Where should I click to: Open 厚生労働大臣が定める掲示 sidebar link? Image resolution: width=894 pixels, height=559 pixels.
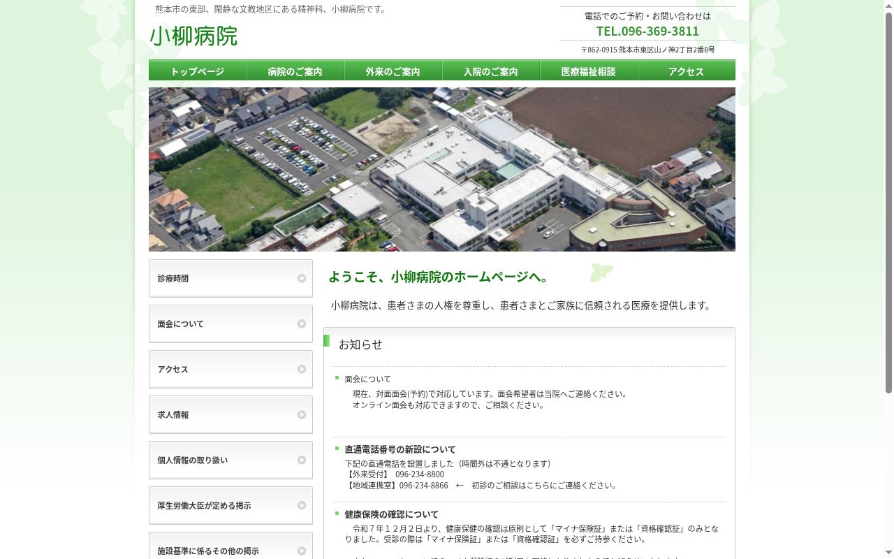pyautogui.click(x=230, y=505)
